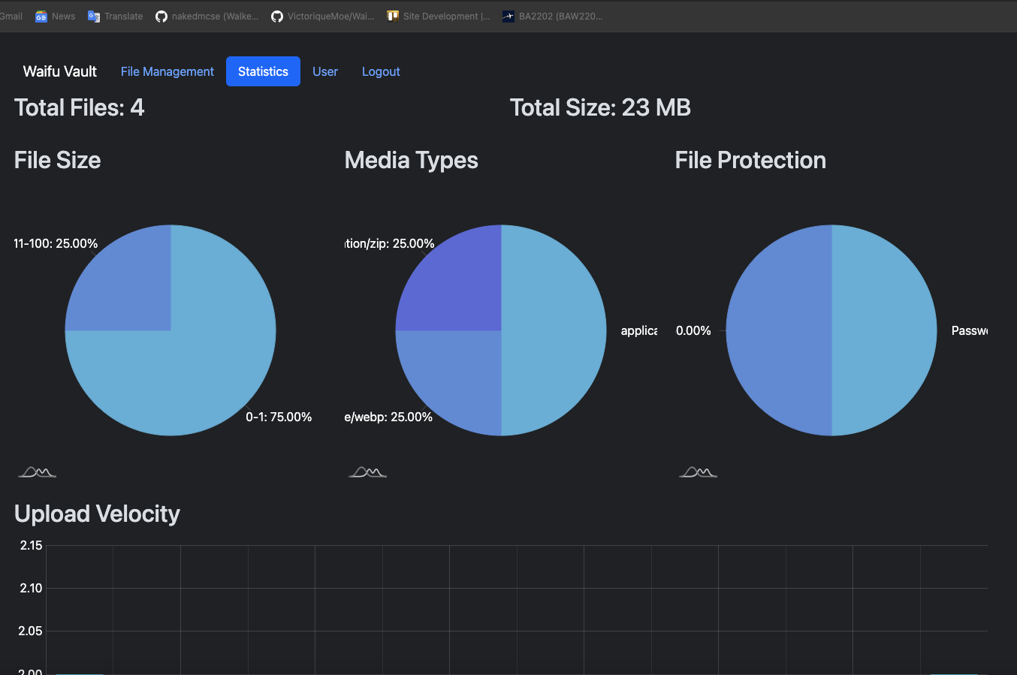
Task: Click the '11-100: 25.00%' label
Action: coord(56,243)
